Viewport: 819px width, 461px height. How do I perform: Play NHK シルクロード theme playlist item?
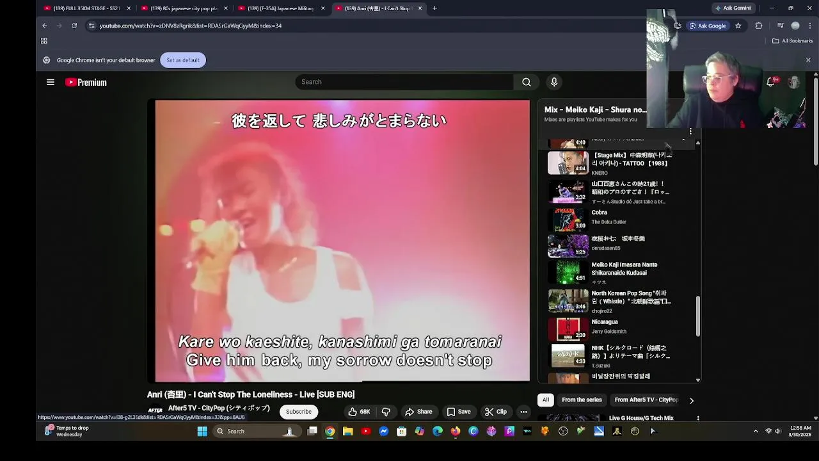pos(610,355)
